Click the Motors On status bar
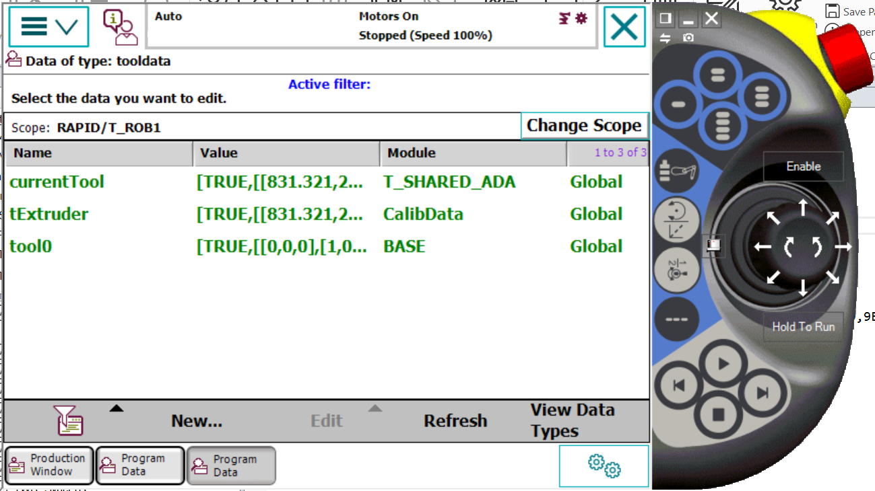The image size is (875, 491). point(371,27)
